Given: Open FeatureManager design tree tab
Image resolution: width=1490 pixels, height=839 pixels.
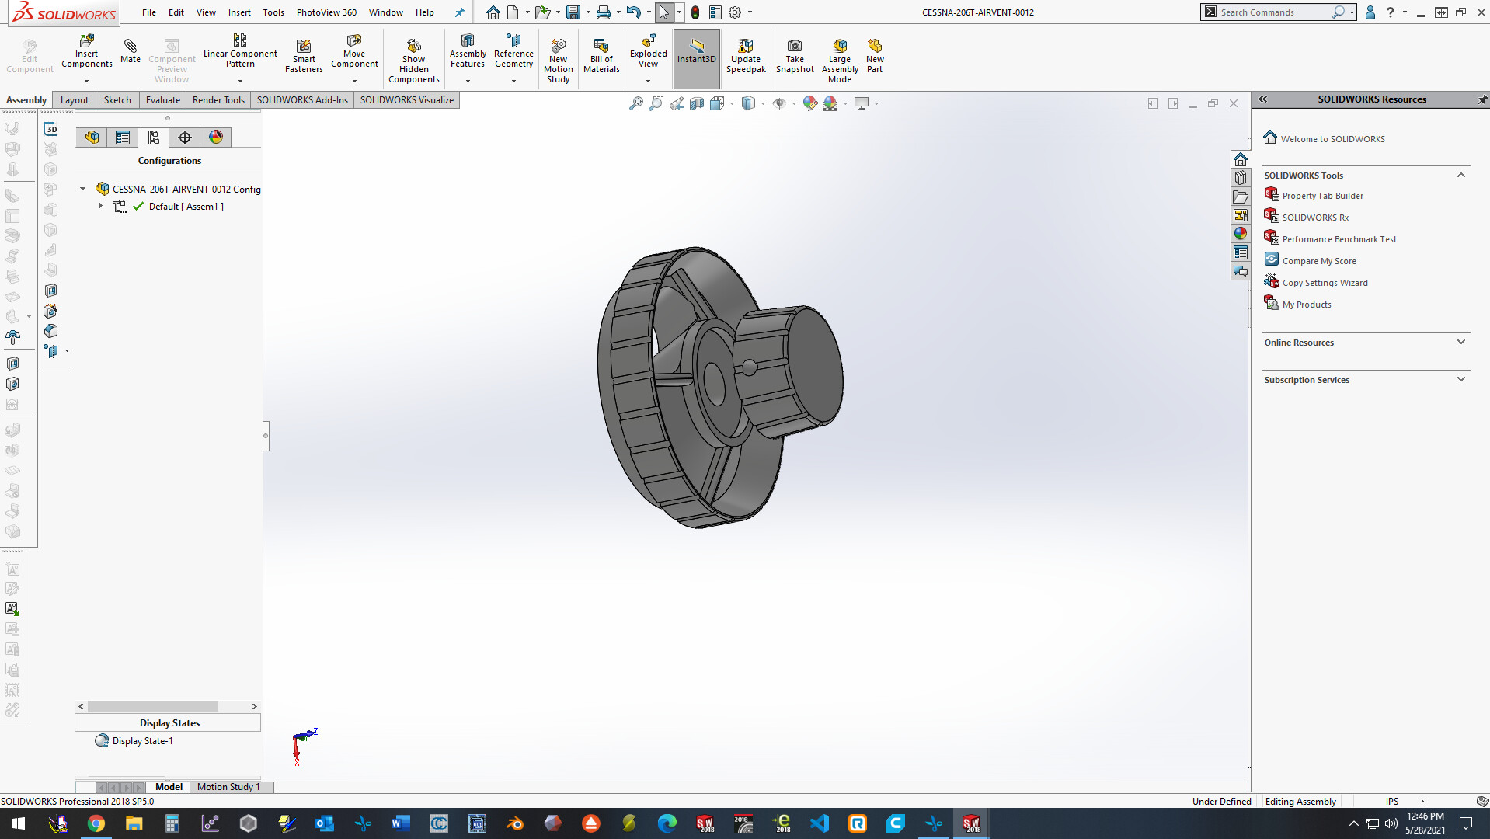Looking at the screenshot, I should coord(92,138).
